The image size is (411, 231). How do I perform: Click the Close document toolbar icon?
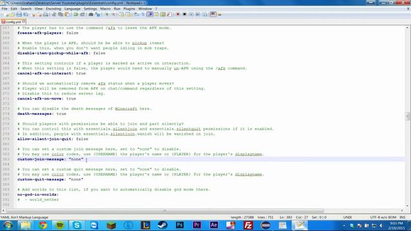coord(33,14)
